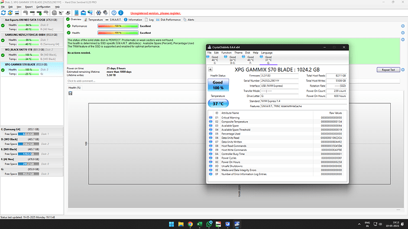Click previous disk arrow in CrystalDiskInfo

(x=211, y=69)
